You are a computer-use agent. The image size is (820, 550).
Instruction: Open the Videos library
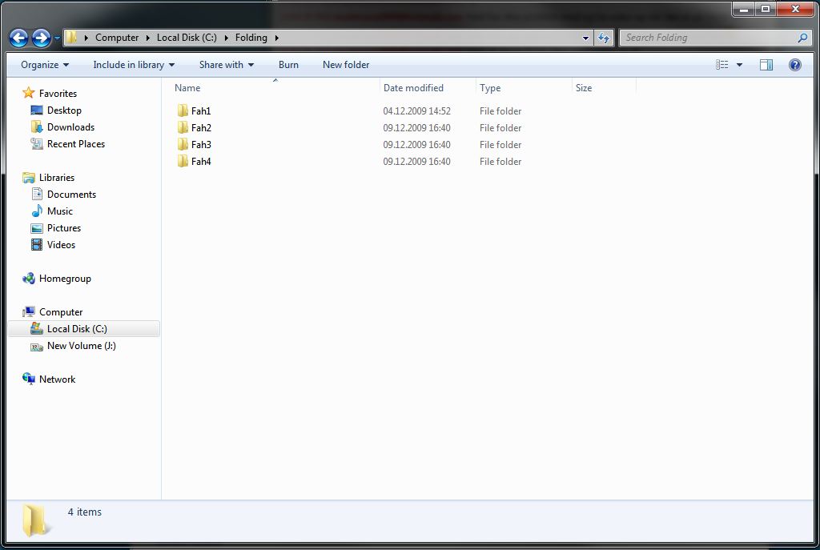coord(61,244)
